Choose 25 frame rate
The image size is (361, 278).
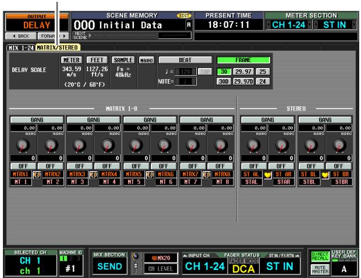click(263, 72)
